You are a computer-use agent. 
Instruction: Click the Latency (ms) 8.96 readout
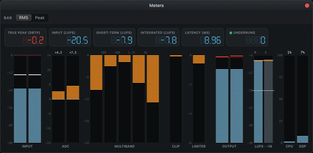tap(203, 37)
